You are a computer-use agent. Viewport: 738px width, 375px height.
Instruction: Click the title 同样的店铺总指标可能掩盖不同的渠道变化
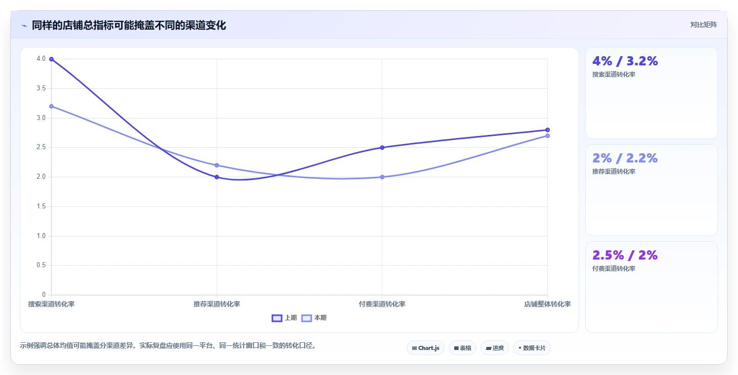129,25
